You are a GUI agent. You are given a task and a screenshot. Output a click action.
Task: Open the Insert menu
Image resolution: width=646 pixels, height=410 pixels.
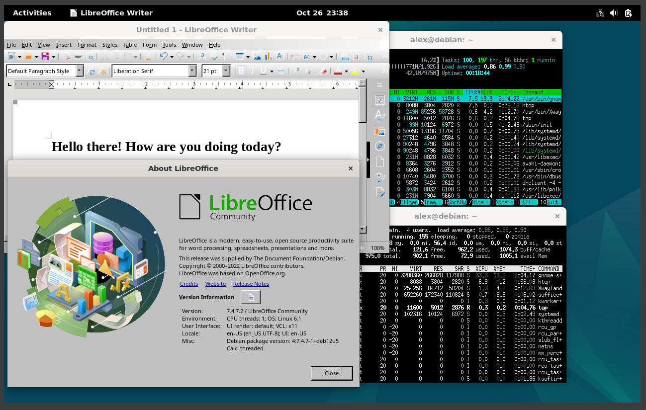pyautogui.click(x=64, y=45)
